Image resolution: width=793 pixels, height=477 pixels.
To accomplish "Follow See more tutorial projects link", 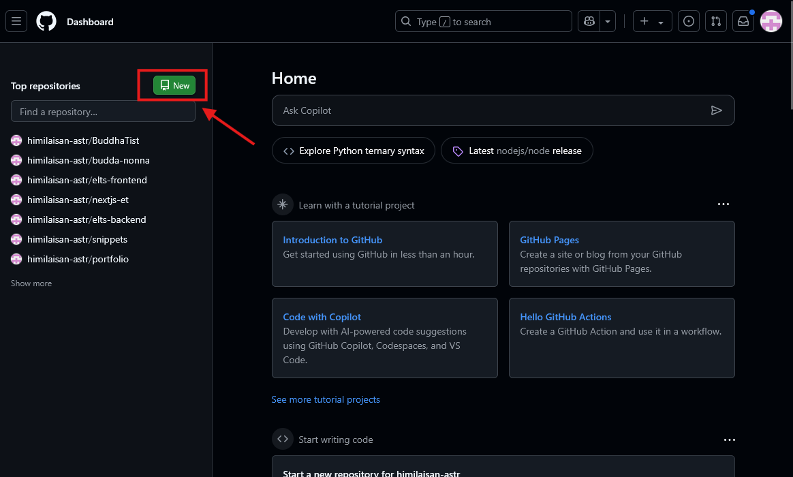I will (326, 399).
